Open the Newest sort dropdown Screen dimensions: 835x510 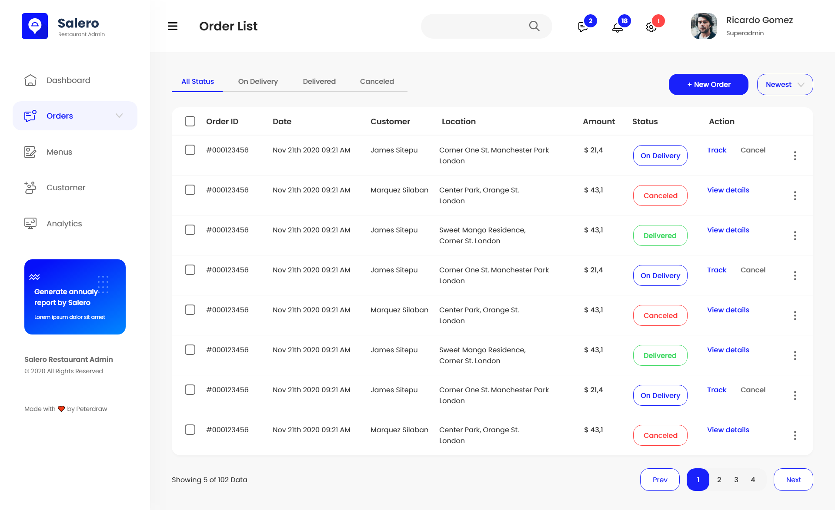coord(785,84)
